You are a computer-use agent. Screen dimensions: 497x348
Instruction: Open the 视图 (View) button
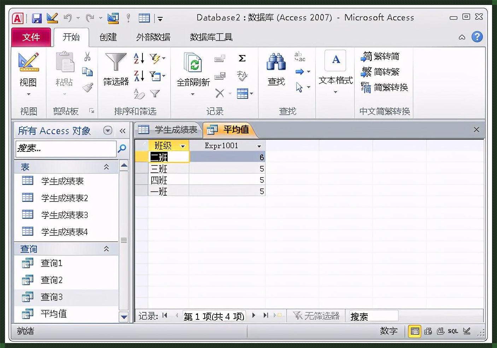click(x=28, y=74)
